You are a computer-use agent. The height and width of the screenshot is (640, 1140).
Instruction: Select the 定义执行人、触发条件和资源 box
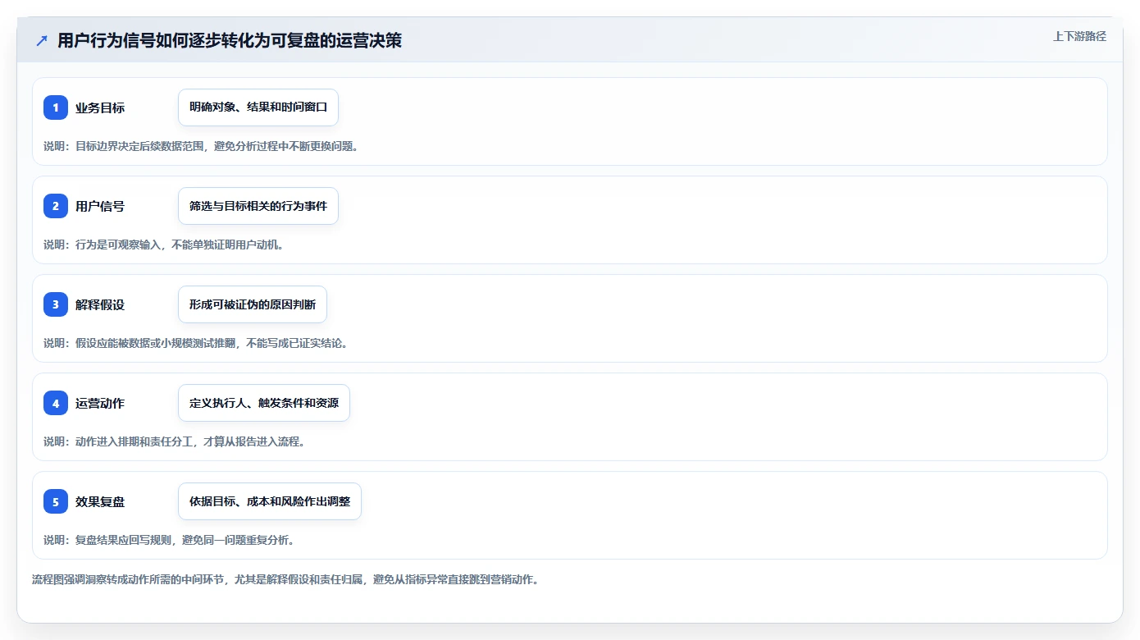click(x=264, y=403)
